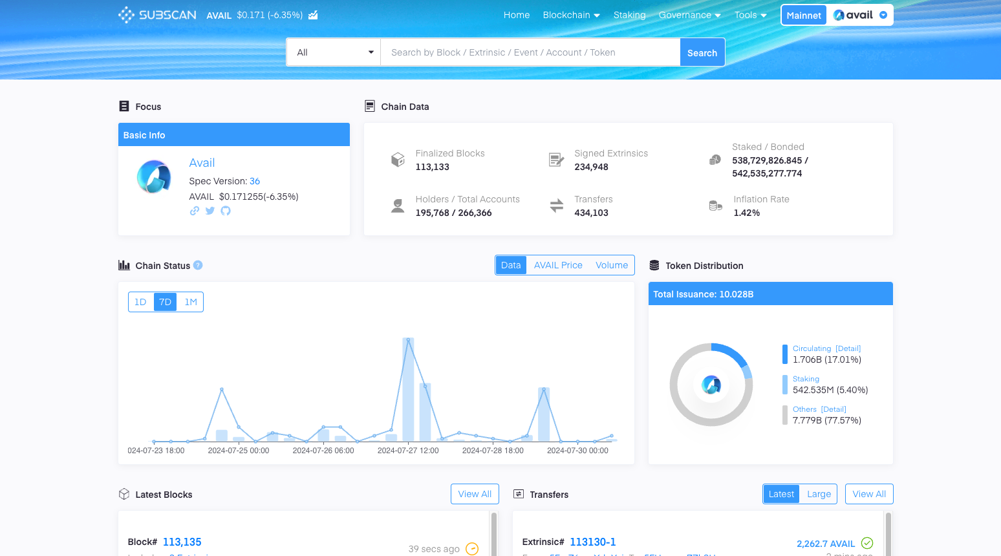Viewport: 1001px width, 556px height.
Task: Click the price chart icon beside AVAIL price
Action: [x=313, y=15]
